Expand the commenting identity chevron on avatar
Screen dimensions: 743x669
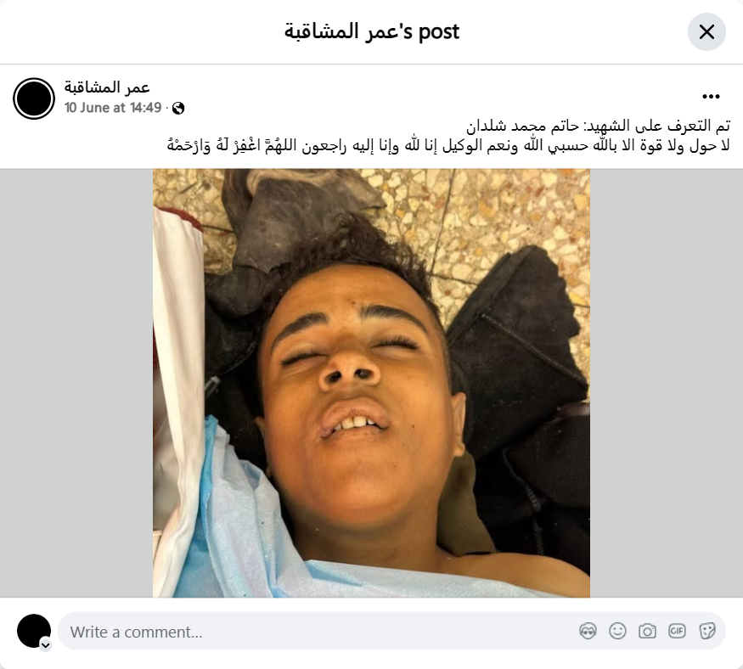click(46, 645)
